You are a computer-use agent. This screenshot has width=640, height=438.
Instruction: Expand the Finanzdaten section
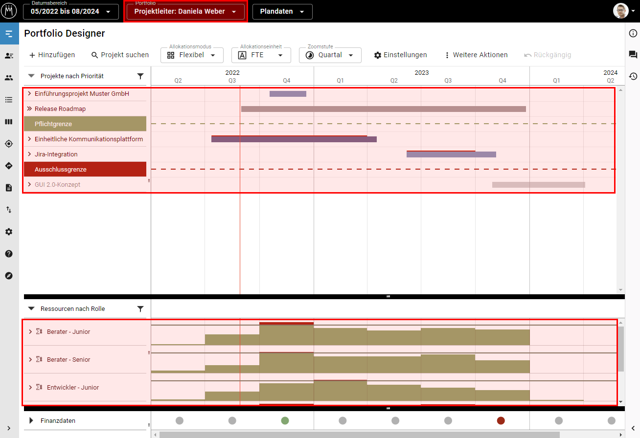31,421
